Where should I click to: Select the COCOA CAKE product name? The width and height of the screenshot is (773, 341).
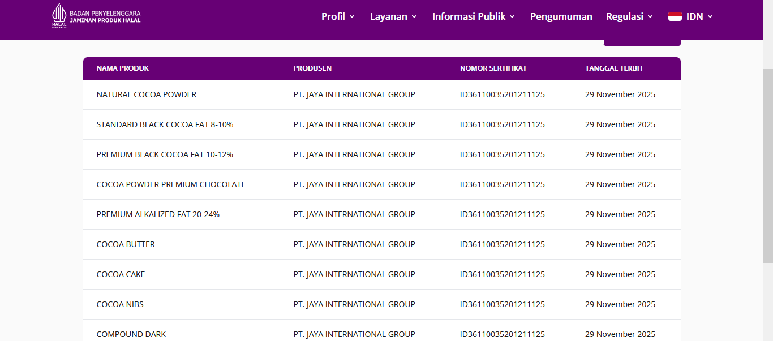[121, 274]
